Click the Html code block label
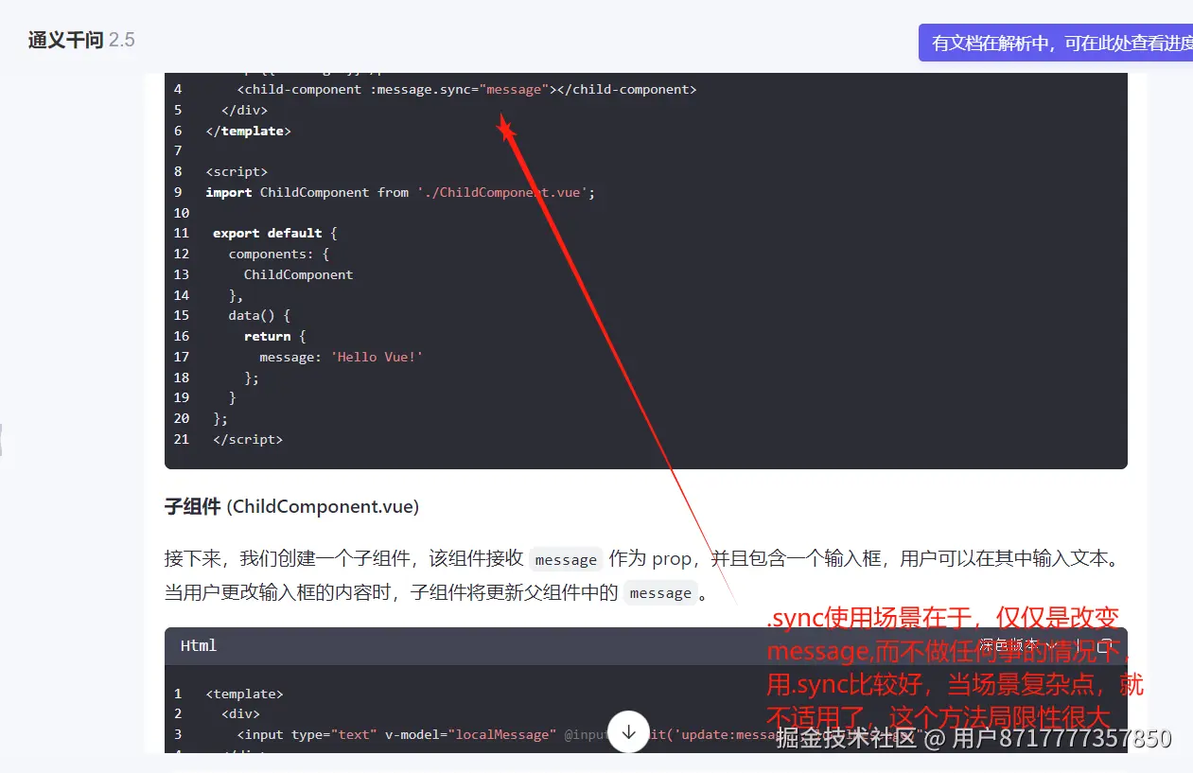1193x773 pixels. tap(199, 645)
